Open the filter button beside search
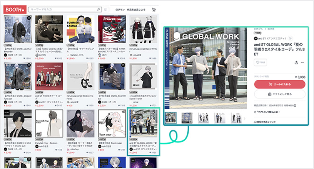314x169 pixels. [x=105, y=9]
